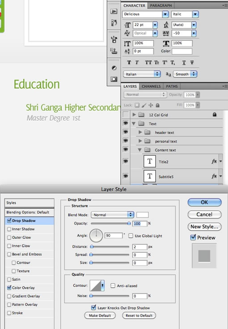Switch to the Channels tab
The image size is (228, 329).
(151, 86)
